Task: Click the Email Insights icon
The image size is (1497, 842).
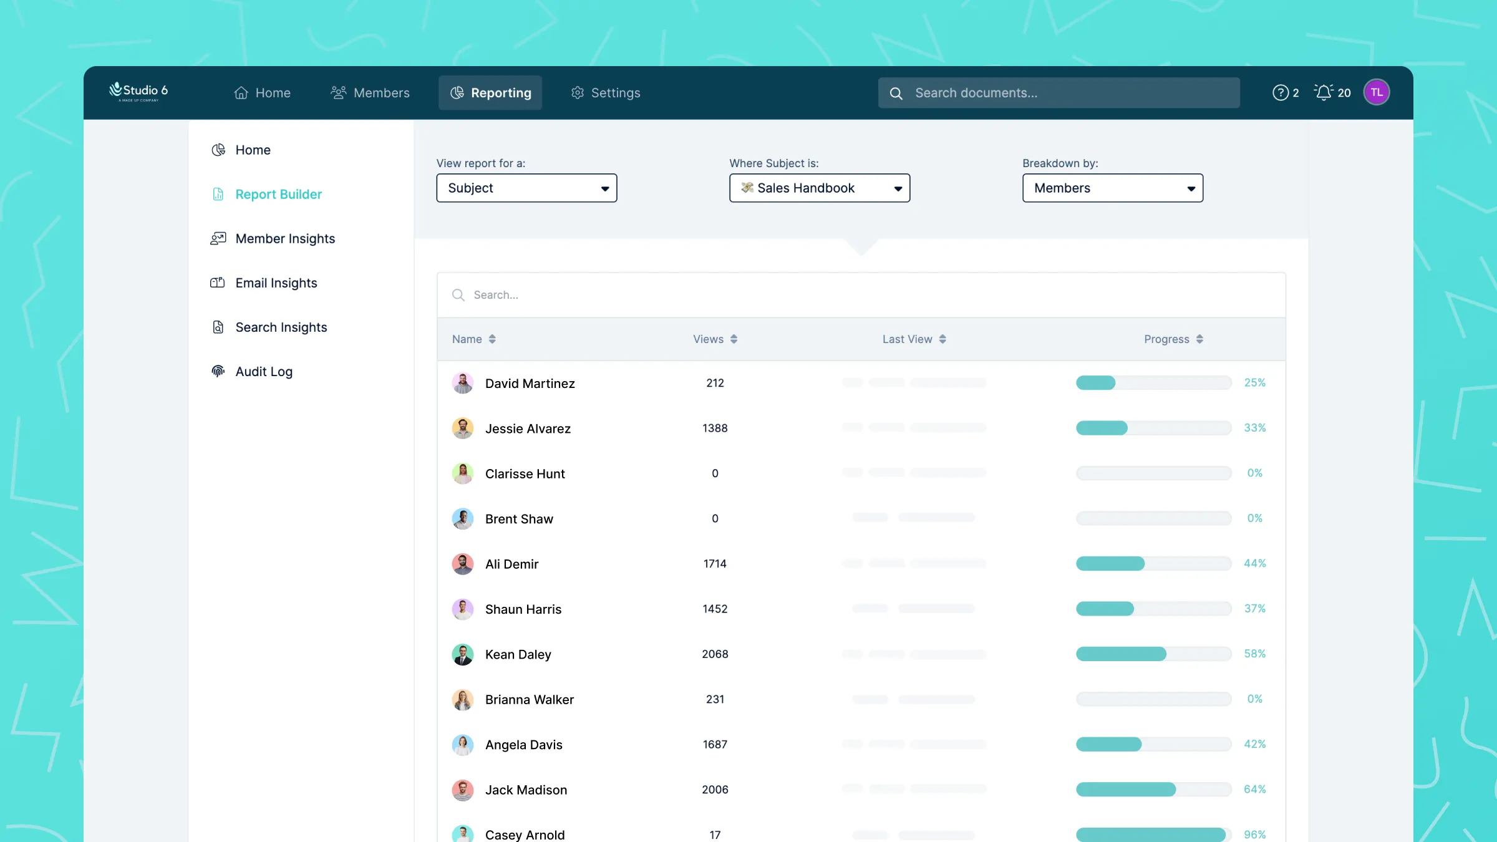Action: click(218, 283)
